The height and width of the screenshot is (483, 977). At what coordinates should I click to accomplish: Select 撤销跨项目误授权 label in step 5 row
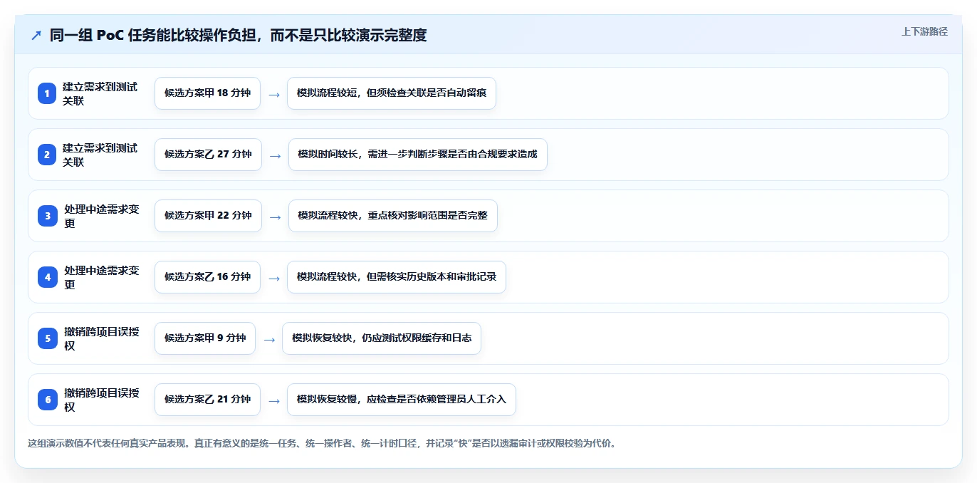tap(102, 338)
